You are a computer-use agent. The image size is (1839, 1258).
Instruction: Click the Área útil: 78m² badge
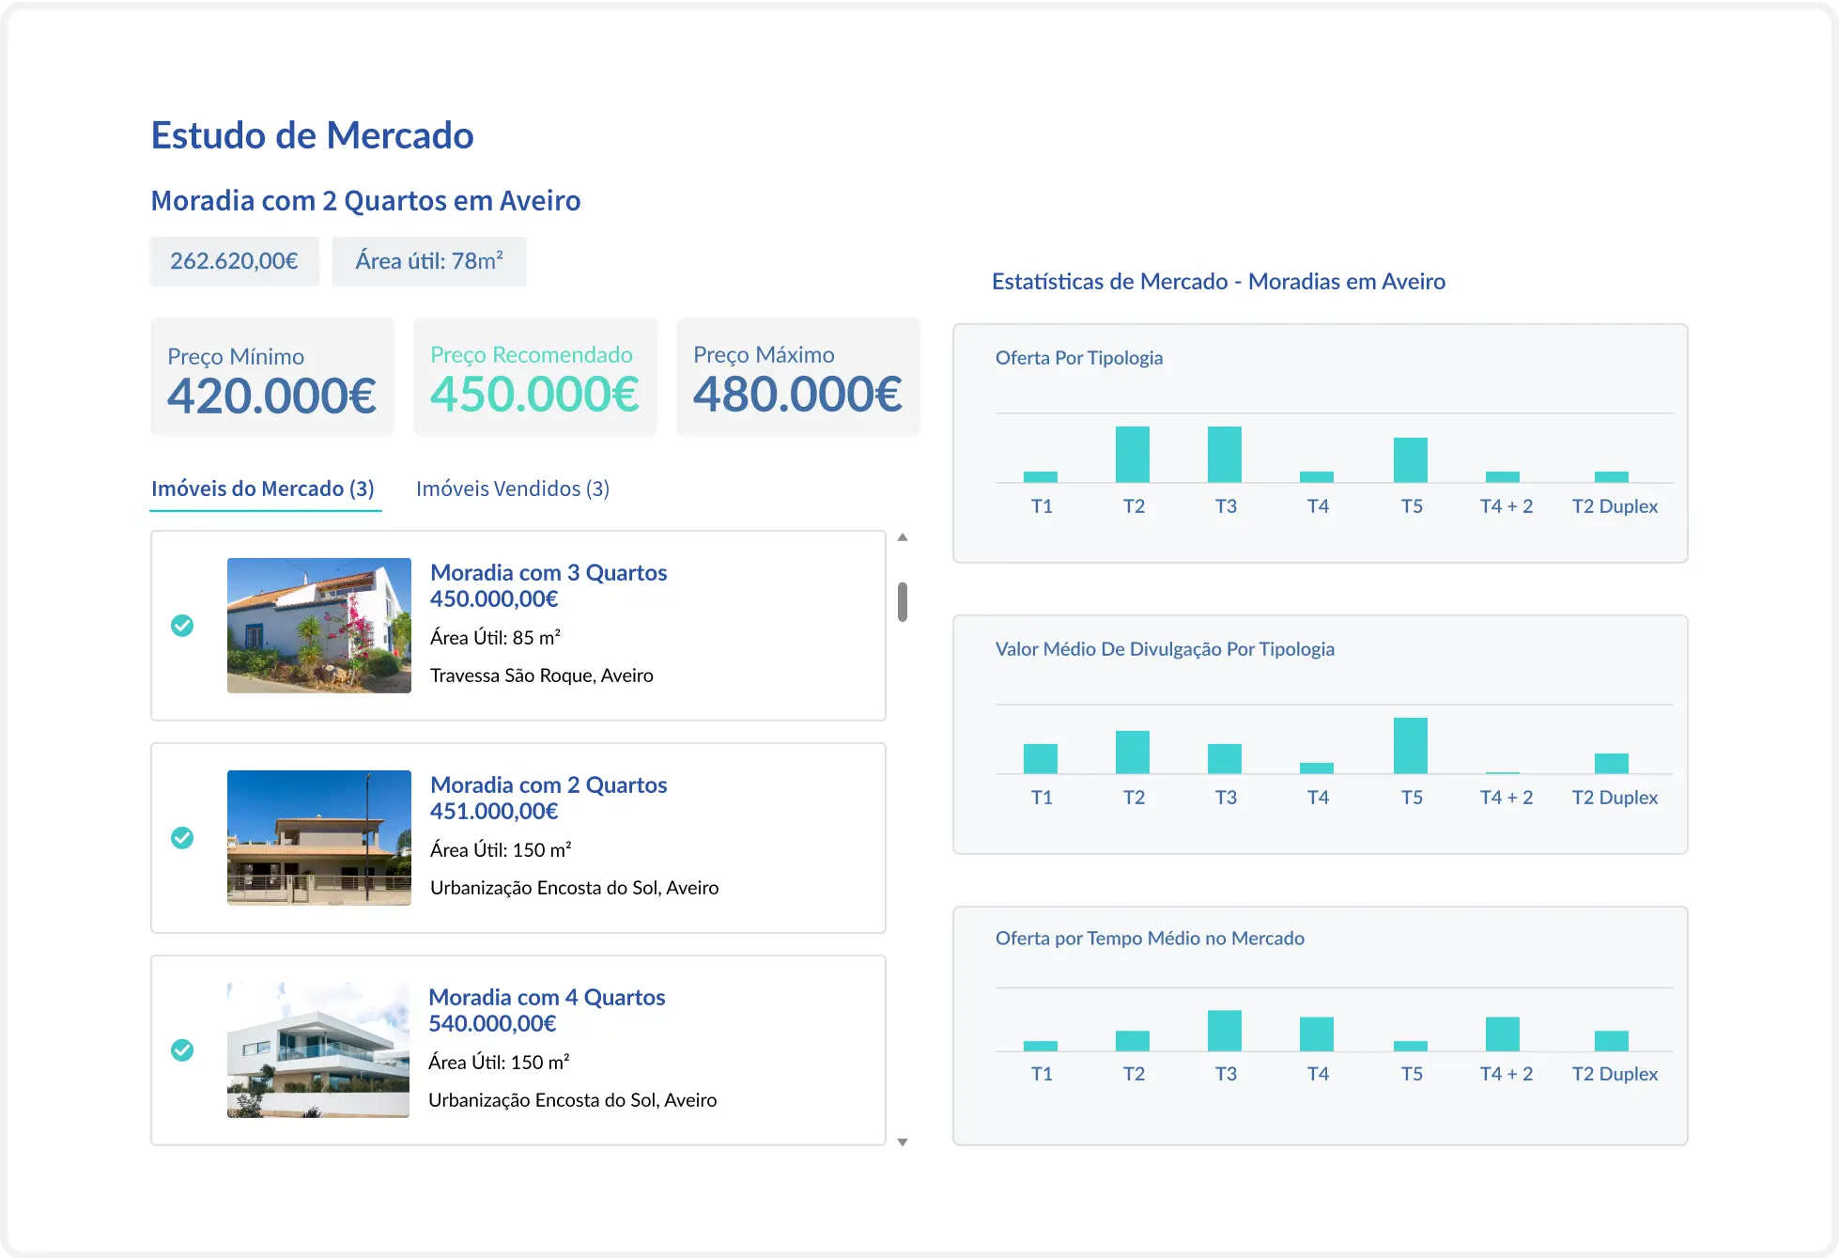click(x=428, y=260)
